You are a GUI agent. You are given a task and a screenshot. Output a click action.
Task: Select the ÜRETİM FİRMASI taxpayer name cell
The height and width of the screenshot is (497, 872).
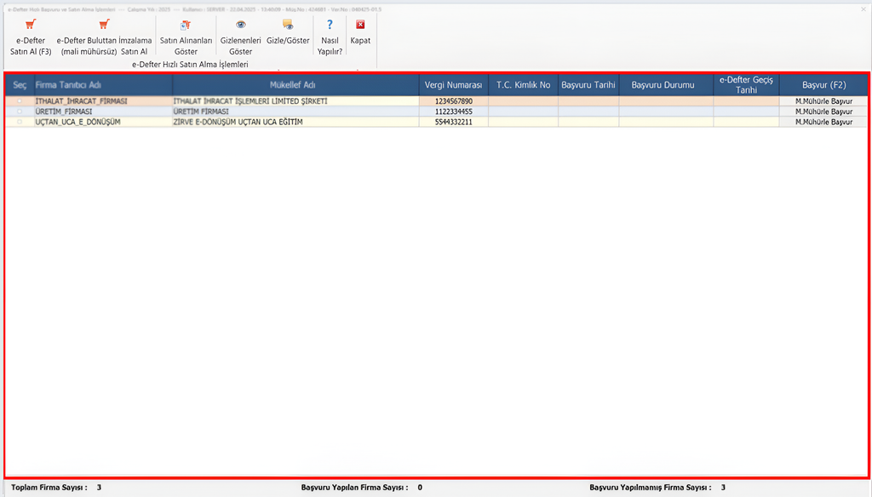(x=295, y=111)
